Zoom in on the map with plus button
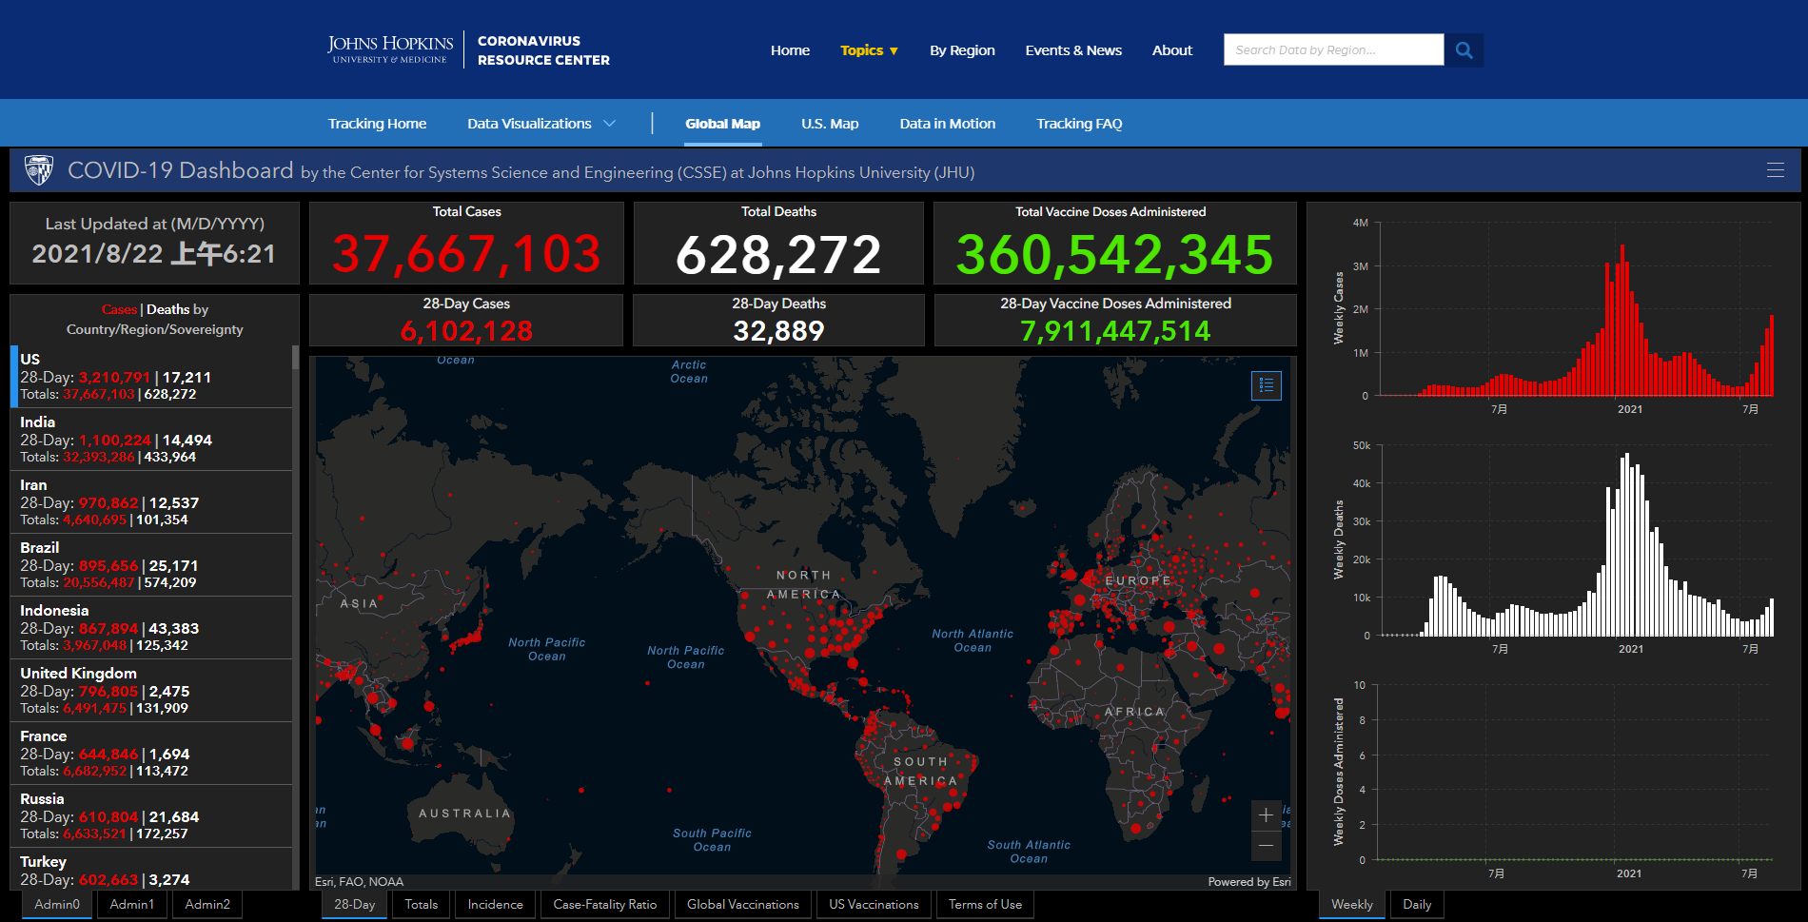The width and height of the screenshot is (1808, 922). pyautogui.click(x=1266, y=815)
